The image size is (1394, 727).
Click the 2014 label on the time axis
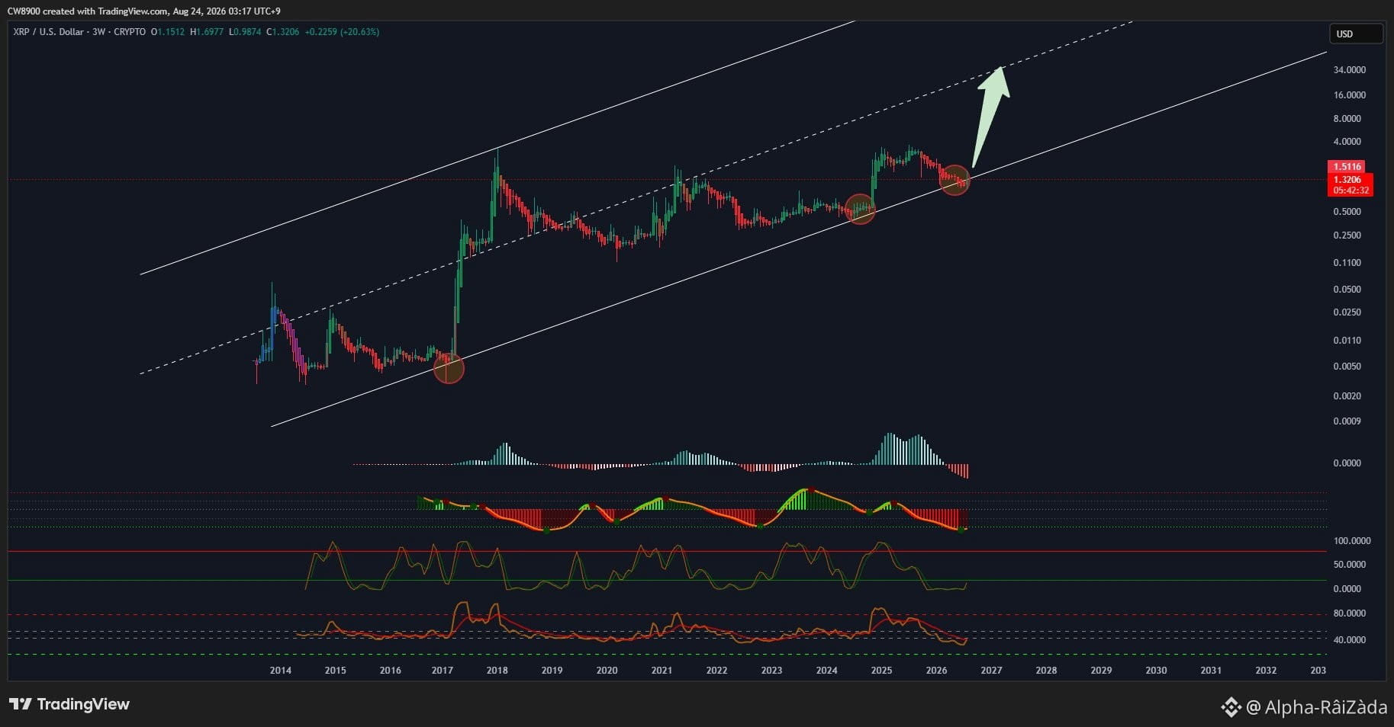pyautogui.click(x=280, y=671)
